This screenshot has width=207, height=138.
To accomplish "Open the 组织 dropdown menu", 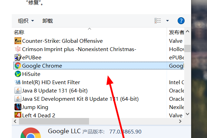I will 26,21.
